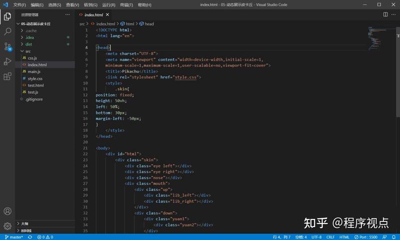Click Live Server Port: 5500 status item
This screenshot has width=400, height=240.
(x=365, y=237)
